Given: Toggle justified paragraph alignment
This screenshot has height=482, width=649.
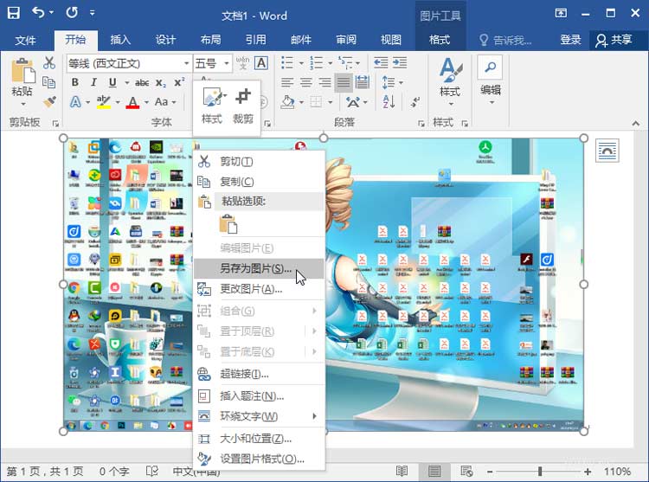Looking at the screenshot, I should tap(344, 82).
